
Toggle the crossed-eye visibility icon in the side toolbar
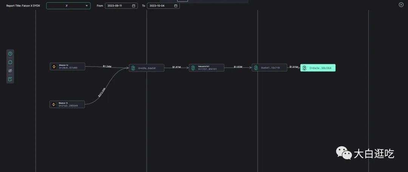pos(10,71)
